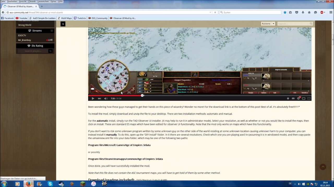The width and height of the screenshot is (334, 187).
Task: Select the Observer UI Mod by Aizam tab
Action: click(20, 6)
